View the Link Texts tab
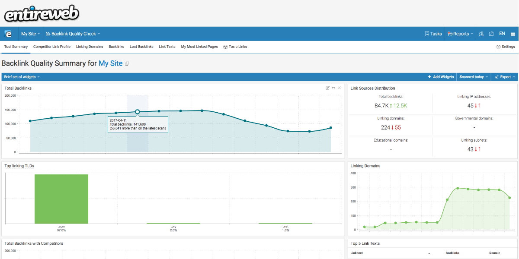The width and height of the screenshot is (519, 259). [167, 47]
